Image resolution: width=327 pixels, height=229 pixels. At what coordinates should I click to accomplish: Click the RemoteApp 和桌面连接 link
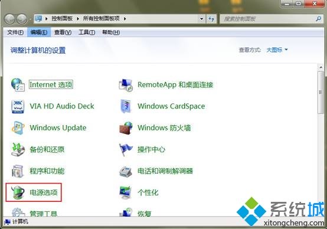pyautogui.click(x=175, y=84)
